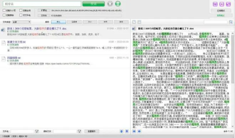235x138 pixels.
Task: Click the Word file icon of first result
Action: pyautogui.click(x=3, y=30)
